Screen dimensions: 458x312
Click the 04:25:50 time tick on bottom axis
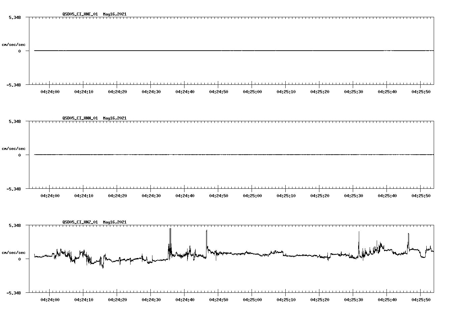[x=421, y=299]
